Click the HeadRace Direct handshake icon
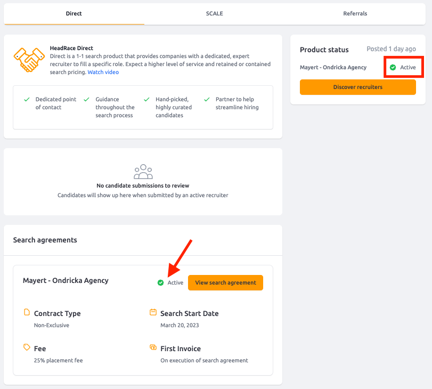This screenshot has width=432, height=389. (x=29, y=60)
